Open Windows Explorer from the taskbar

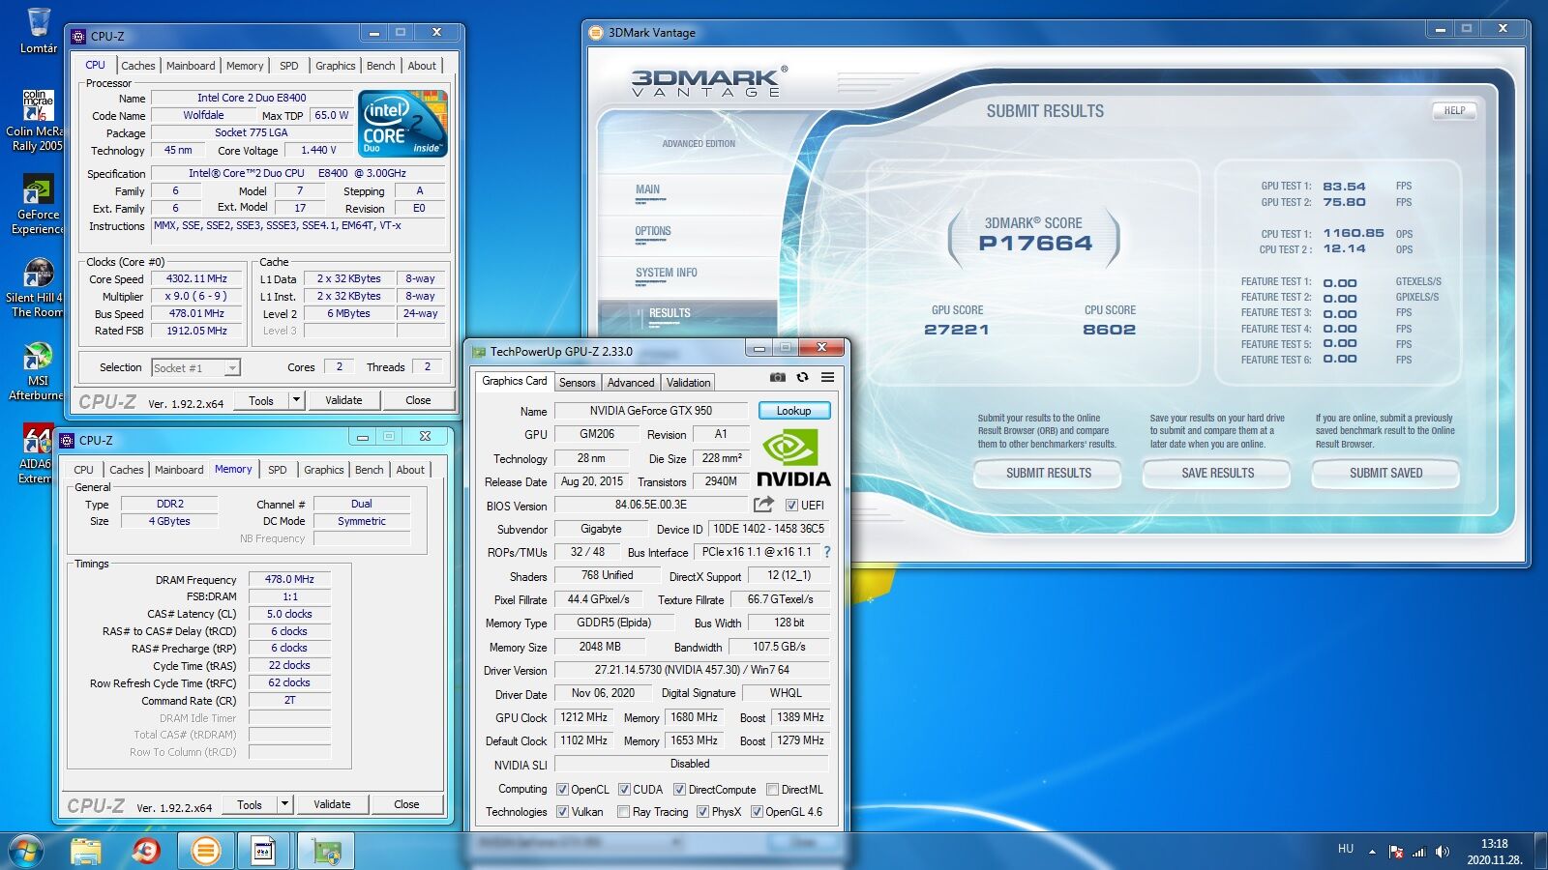[x=86, y=851]
